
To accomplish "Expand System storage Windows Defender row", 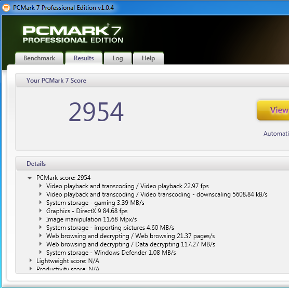I will [41, 252].
